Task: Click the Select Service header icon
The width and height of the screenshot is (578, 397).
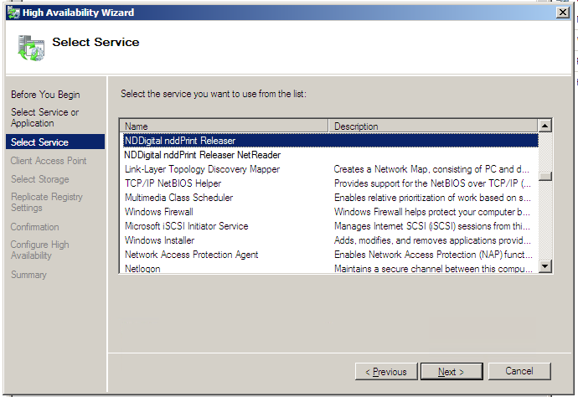Action: pos(31,49)
